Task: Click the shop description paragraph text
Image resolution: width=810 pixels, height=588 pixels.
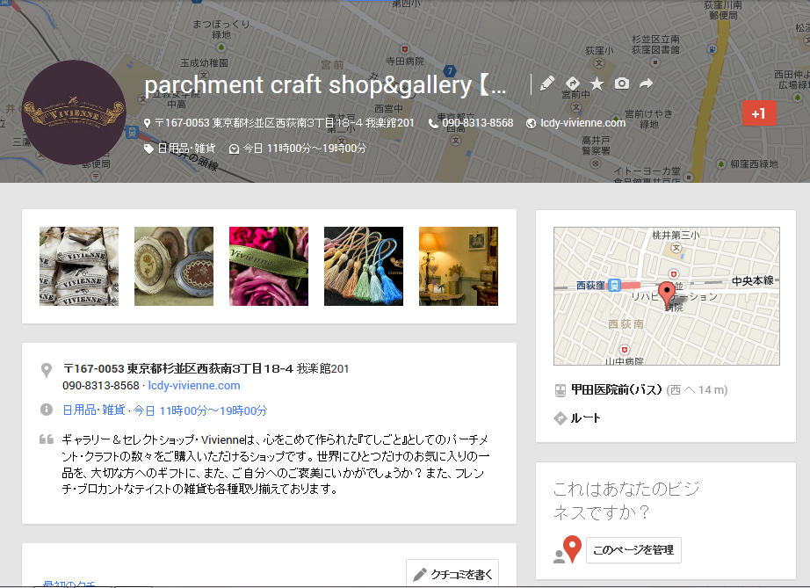Action: [x=275, y=464]
